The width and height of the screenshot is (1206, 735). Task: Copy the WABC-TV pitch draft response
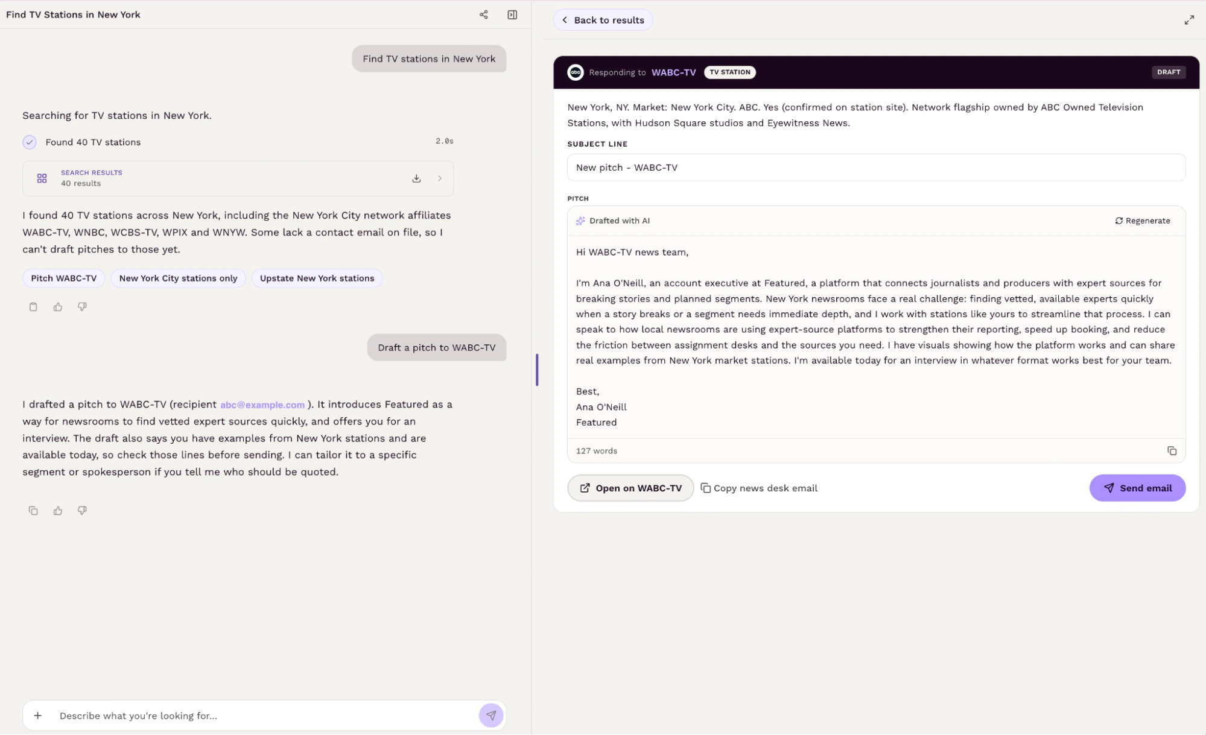click(x=33, y=511)
